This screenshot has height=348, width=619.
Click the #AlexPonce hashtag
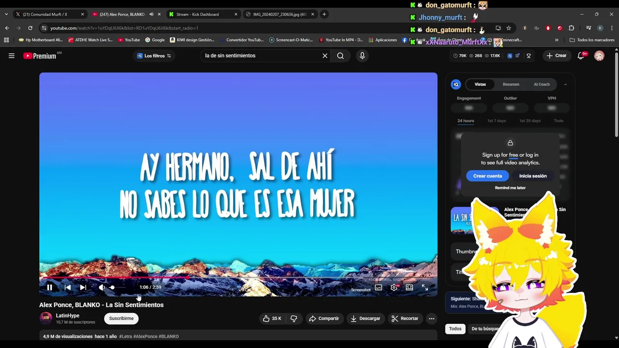145,336
